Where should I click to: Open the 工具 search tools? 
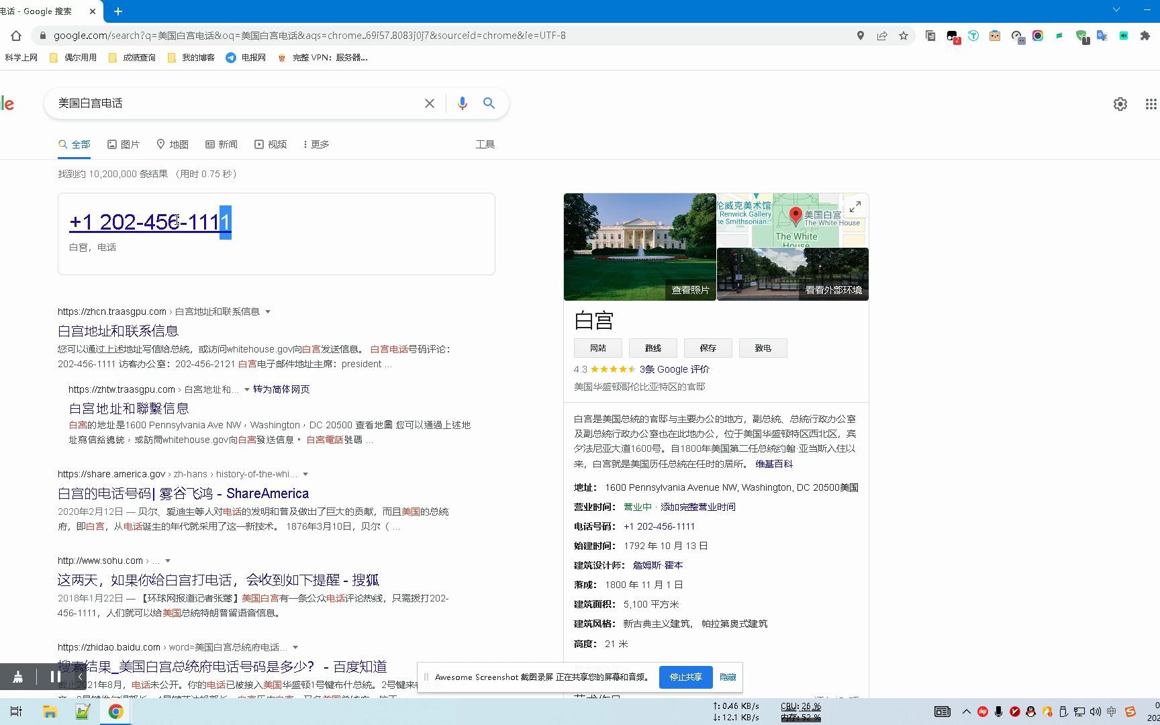pos(485,144)
